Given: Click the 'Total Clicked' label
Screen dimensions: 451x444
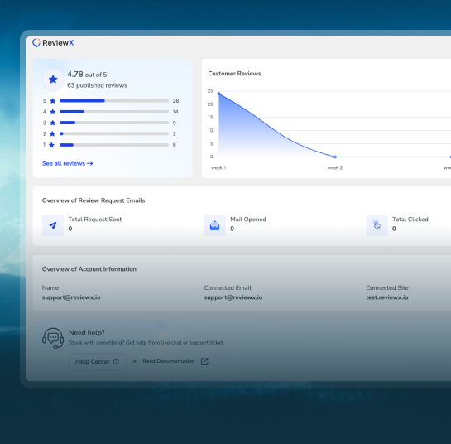Looking at the screenshot, I should (410, 220).
